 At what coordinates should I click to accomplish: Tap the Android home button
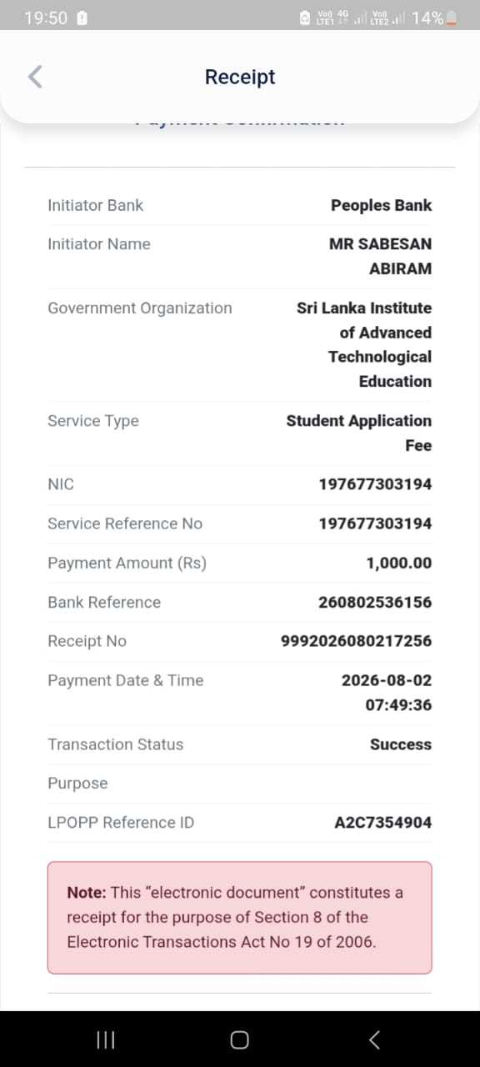click(239, 1039)
